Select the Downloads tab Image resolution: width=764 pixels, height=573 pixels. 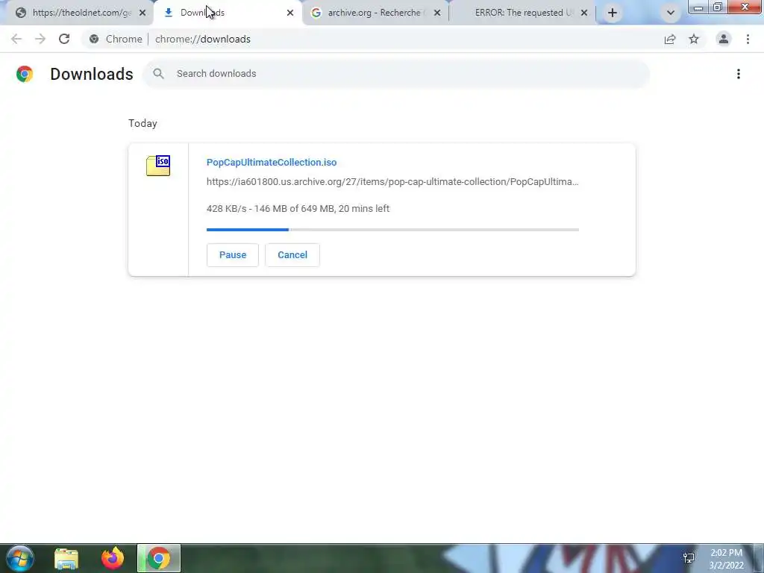[x=228, y=13]
